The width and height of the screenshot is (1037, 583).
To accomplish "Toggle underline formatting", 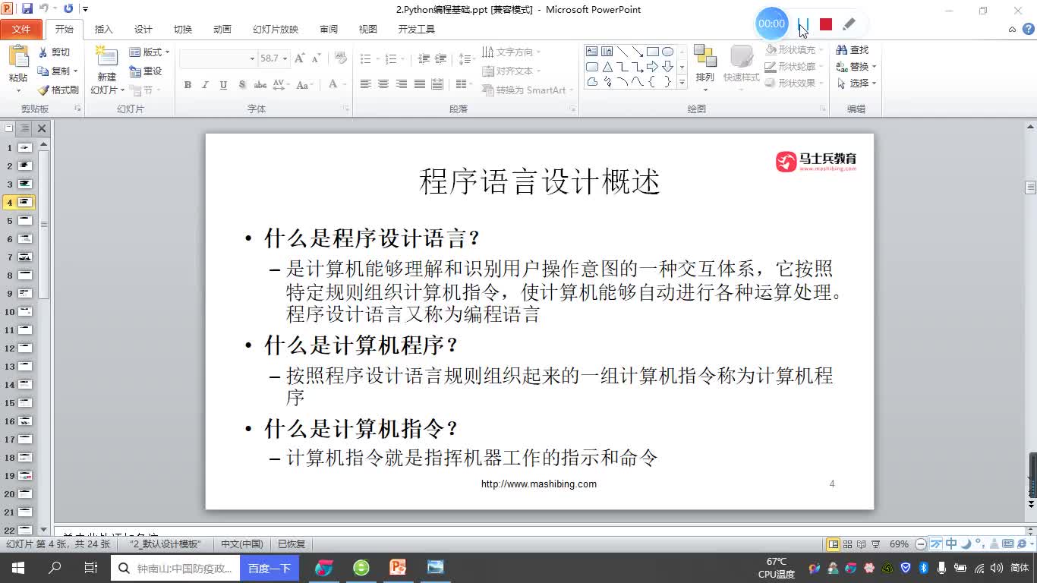I will click(223, 85).
